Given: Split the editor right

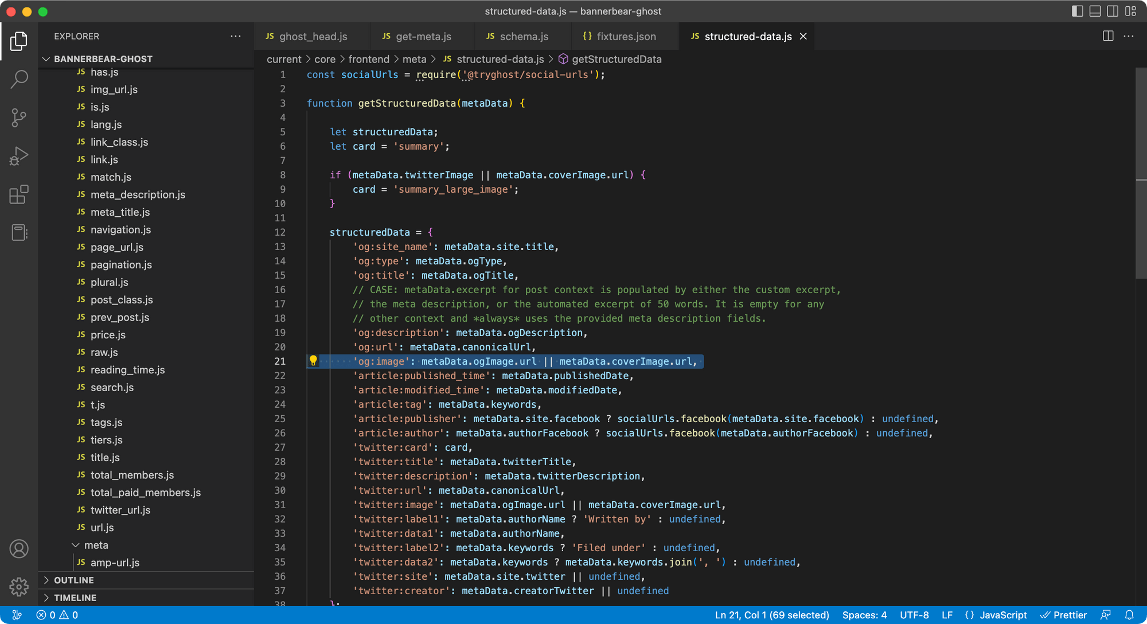Looking at the screenshot, I should point(1108,36).
